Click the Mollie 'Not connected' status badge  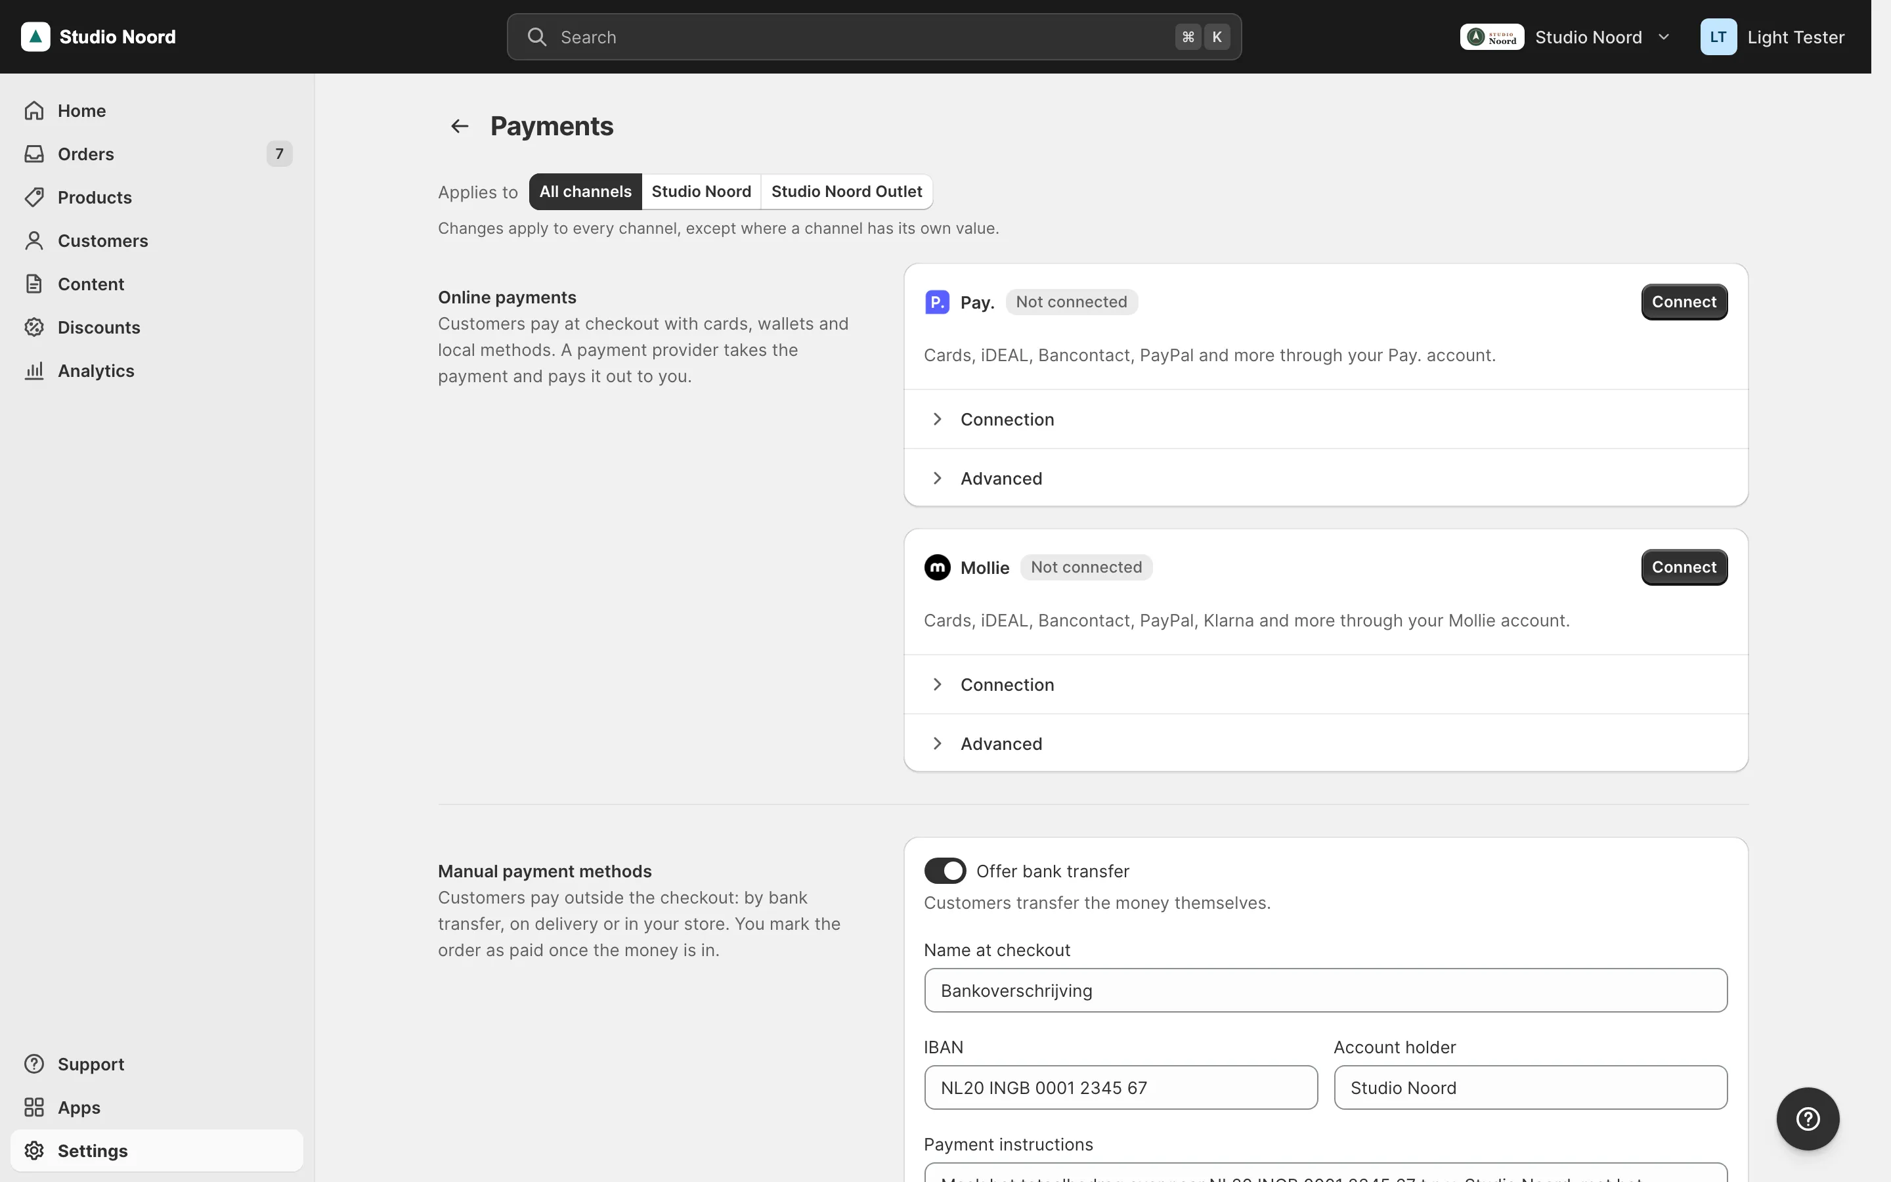click(x=1086, y=567)
